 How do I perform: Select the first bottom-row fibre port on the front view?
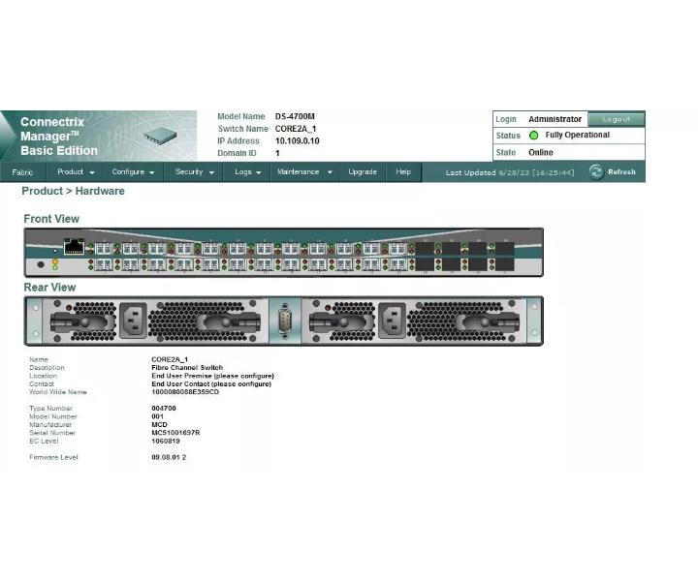point(104,265)
